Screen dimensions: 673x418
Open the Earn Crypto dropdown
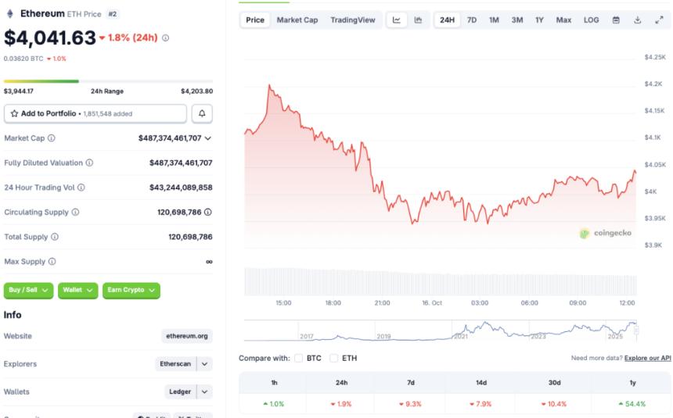(x=131, y=290)
